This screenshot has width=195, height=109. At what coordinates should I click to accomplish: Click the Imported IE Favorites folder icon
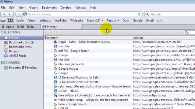coord(6,68)
